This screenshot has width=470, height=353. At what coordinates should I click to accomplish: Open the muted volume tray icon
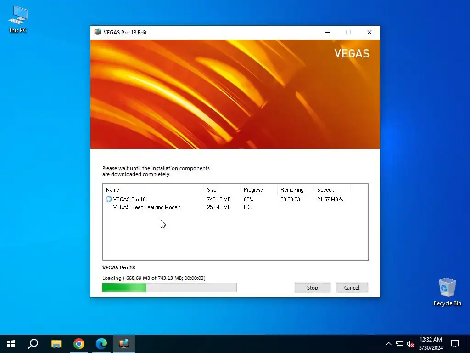click(x=410, y=344)
